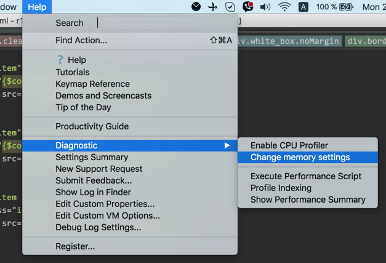Screen dimensions: 386x263
Task: Click the black envelope icon in menu bar
Action: (x=196, y=7)
